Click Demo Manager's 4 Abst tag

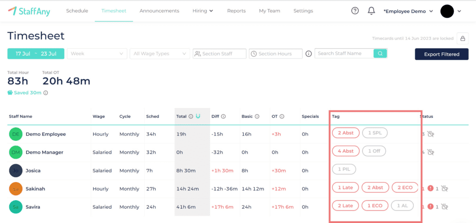pyautogui.click(x=346, y=151)
